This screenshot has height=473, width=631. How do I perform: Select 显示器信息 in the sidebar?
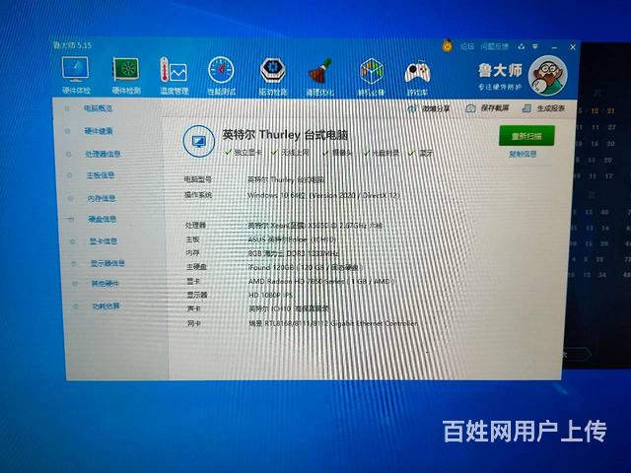pyautogui.click(x=107, y=263)
